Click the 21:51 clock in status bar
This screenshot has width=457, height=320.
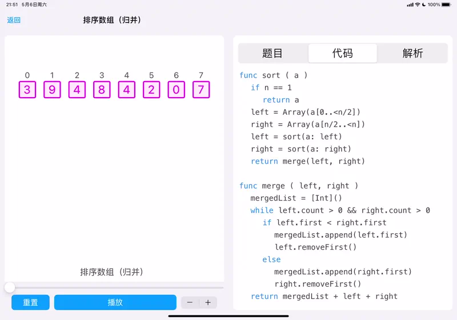pos(12,5)
